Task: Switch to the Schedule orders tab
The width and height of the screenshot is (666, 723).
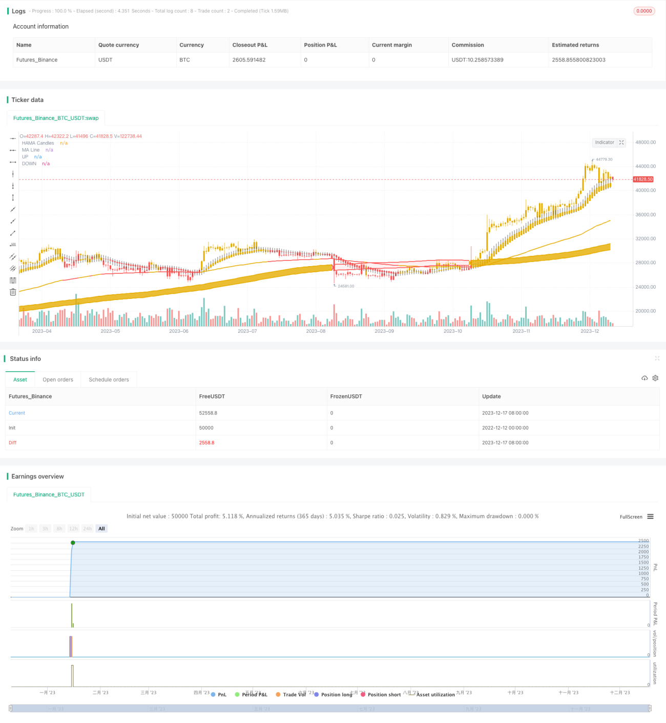Action: 109,379
